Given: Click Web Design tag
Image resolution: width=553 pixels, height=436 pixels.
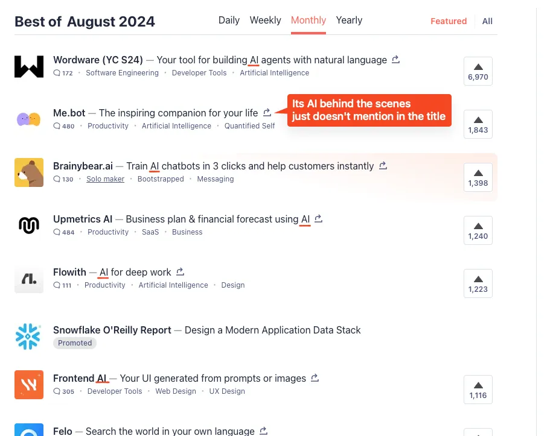Looking at the screenshot, I should click(176, 391).
